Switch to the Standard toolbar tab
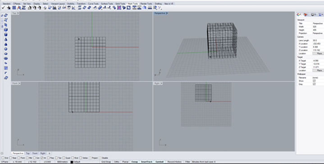Image resolution: width=324 pixels, height=164 pixels. click(7, 4)
